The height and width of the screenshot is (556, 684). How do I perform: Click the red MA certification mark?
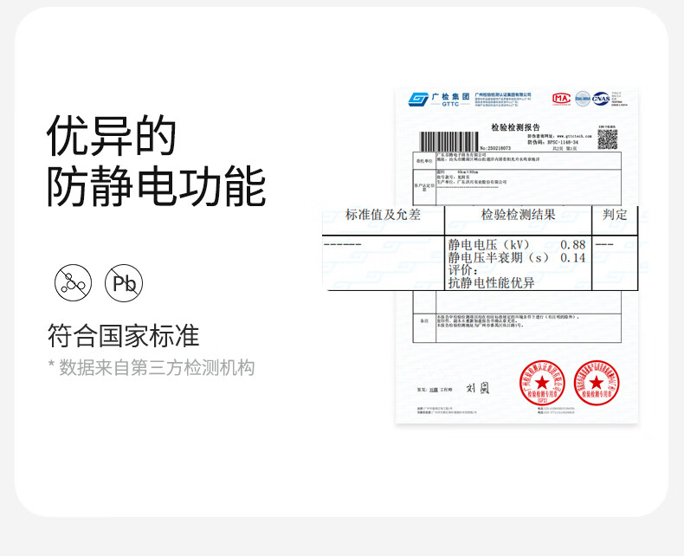coord(561,99)
